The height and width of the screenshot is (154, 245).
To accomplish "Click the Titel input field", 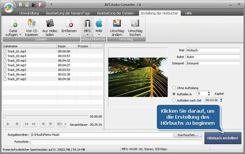I will (213, 50).
